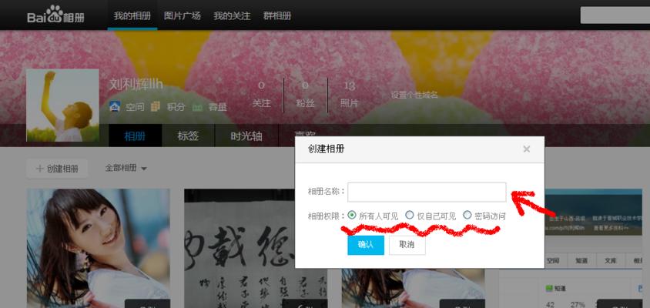Click 设置个性域名 link

tap(414, 95)
